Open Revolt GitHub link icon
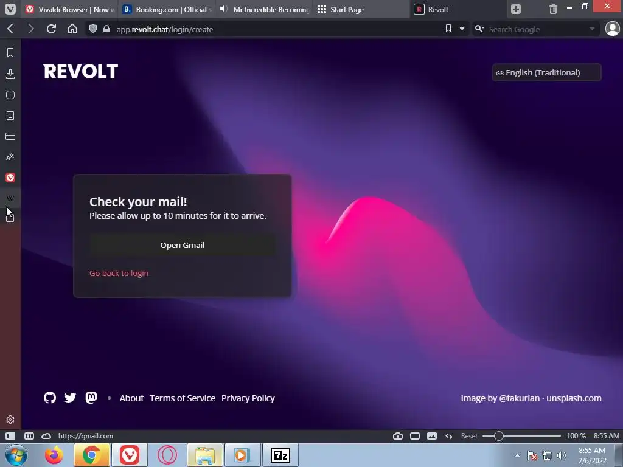Screen dimensions: 623x467 (x=50, y=398)
